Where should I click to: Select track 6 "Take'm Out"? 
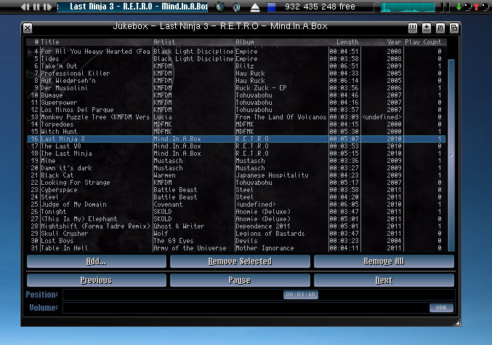(x=236, y=66)
